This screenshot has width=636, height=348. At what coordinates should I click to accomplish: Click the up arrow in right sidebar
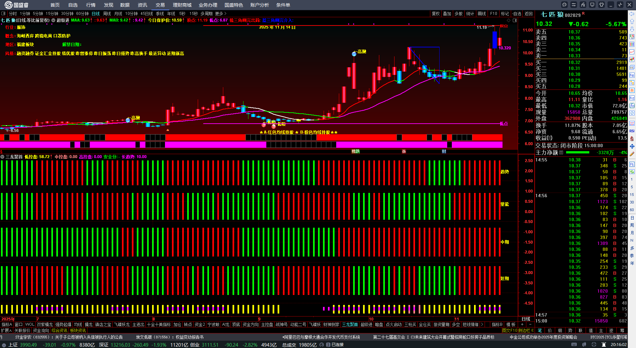pos(632,22)
